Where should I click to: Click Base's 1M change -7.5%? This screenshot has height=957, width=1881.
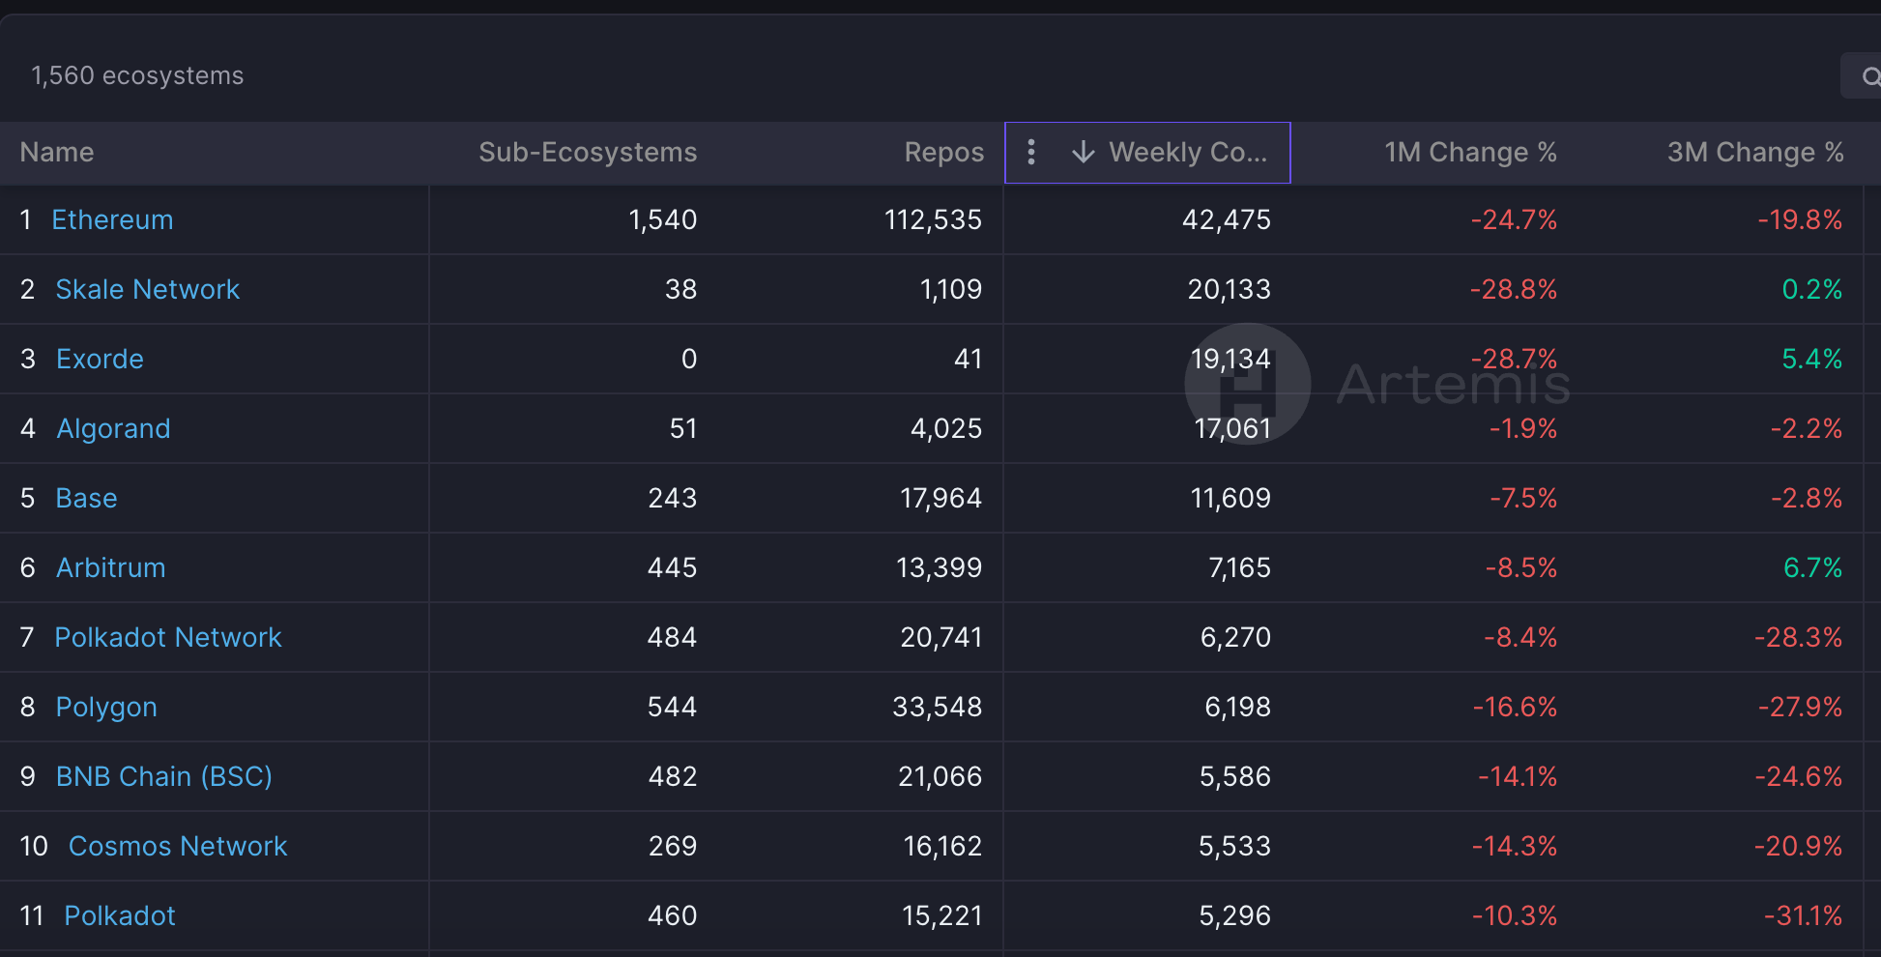(1523, 498)
